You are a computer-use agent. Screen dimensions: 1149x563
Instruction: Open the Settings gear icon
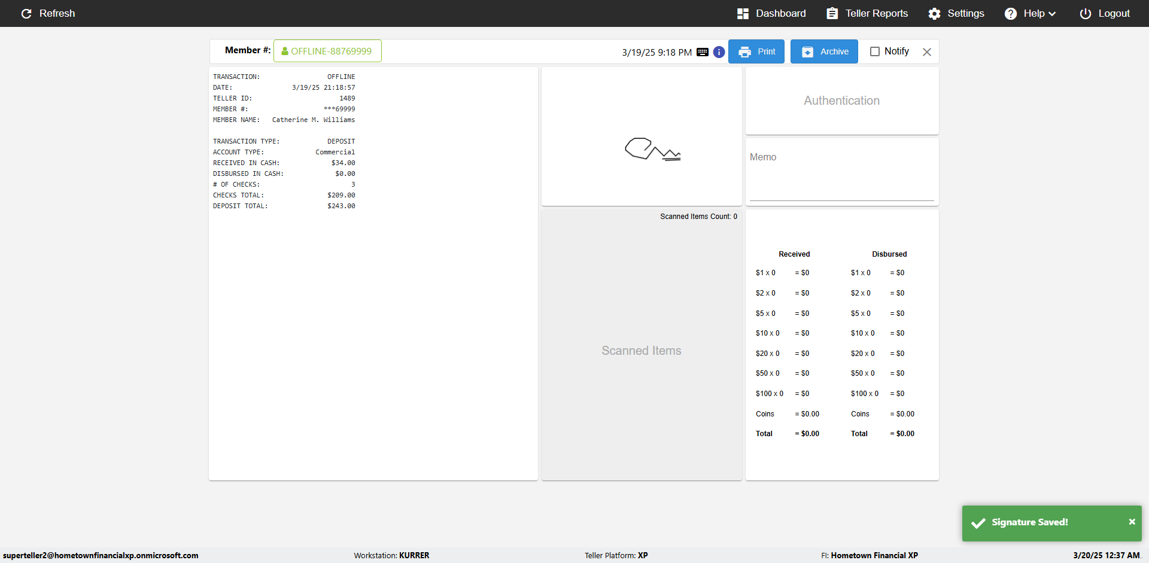[934, 13]
